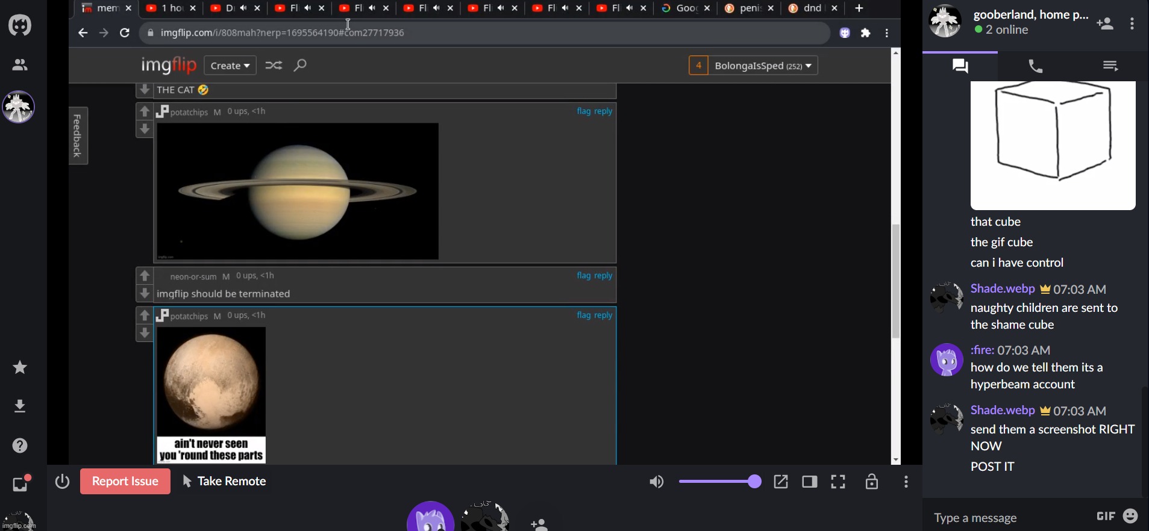The image size is (1149, 531).
Task: Open a new browser tab
Action: 860,8
